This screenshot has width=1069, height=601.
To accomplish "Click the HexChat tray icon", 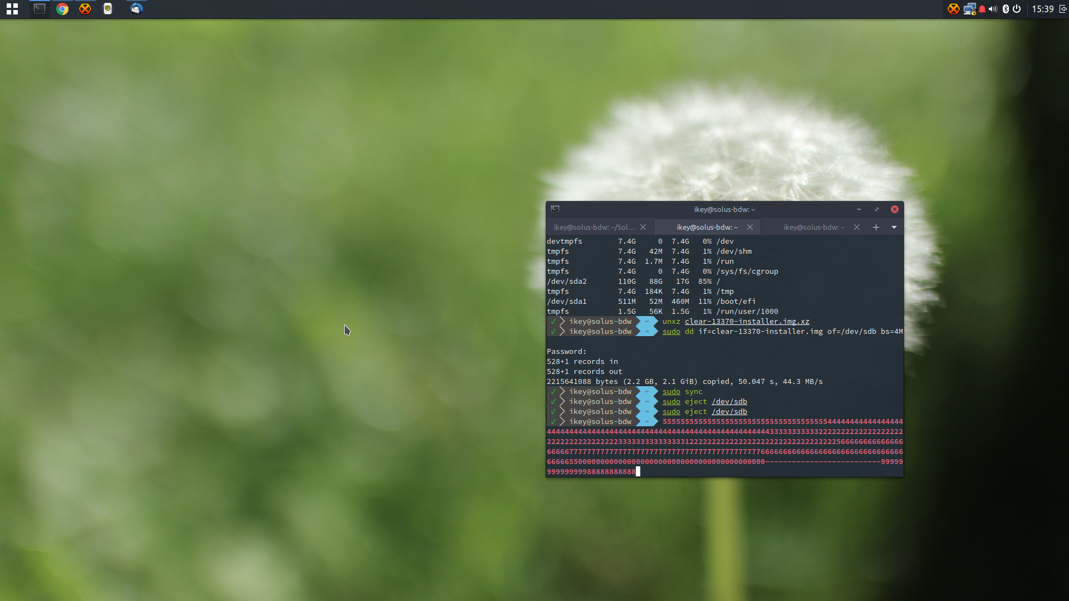I will point(954,9).
